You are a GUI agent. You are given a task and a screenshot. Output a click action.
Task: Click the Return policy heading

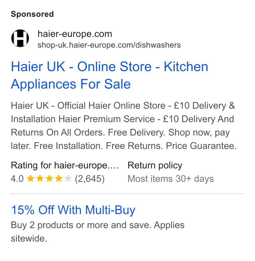(155, 165)
